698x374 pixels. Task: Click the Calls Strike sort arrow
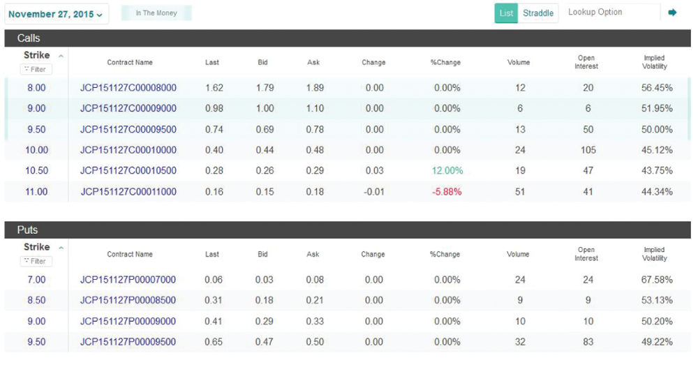(x=61, y=56)
